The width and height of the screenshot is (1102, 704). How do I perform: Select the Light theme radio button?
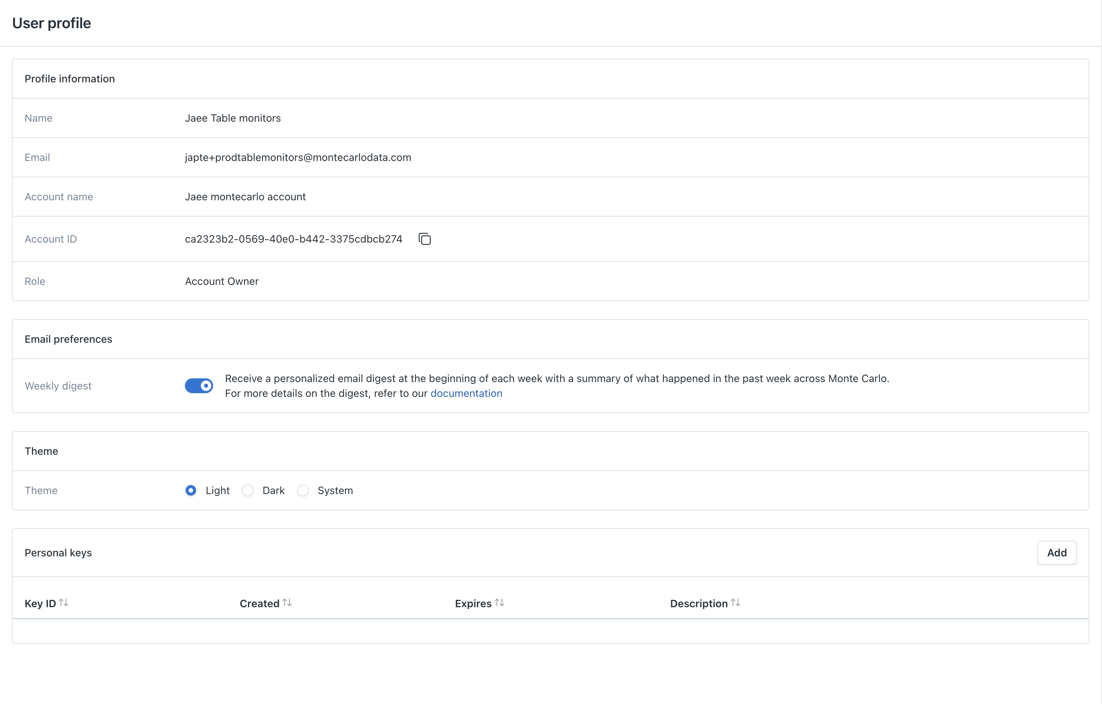pyautogui.click(x=191, y=490)
